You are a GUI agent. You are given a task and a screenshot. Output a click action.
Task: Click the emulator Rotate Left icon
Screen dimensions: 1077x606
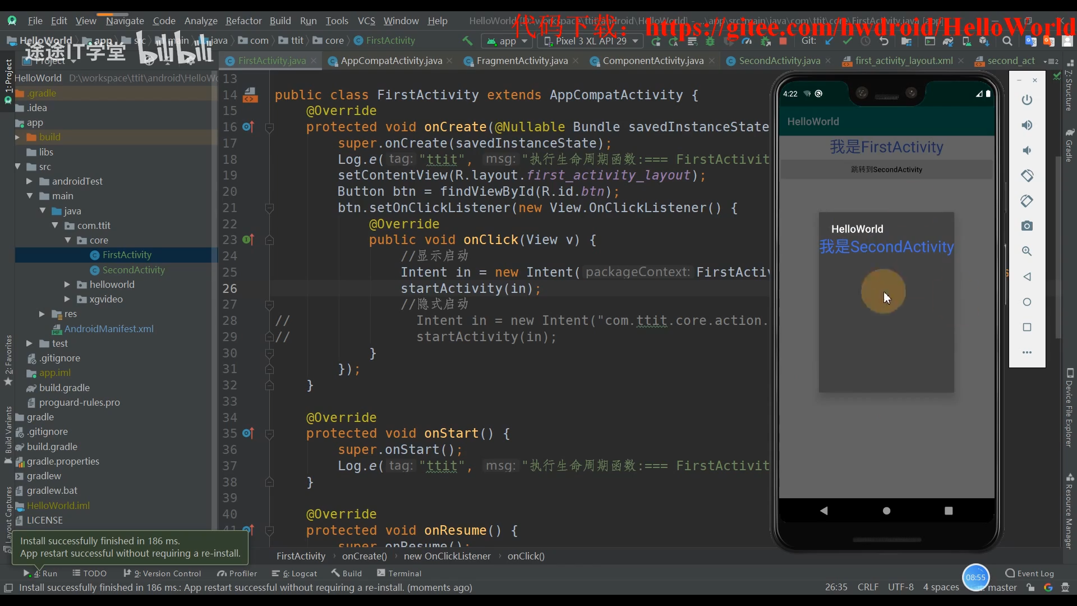(x=1027, y=176)
